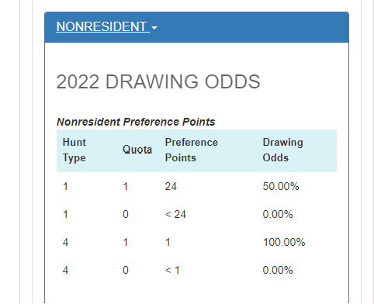Select hunt type 4 in the third row

(x=65, y=242)
